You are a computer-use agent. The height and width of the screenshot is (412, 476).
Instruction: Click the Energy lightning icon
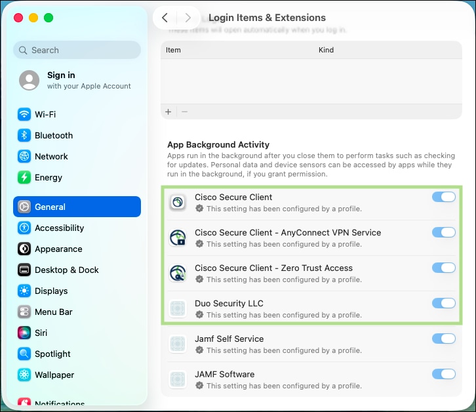pyautogui.click(x=24, y=177)
